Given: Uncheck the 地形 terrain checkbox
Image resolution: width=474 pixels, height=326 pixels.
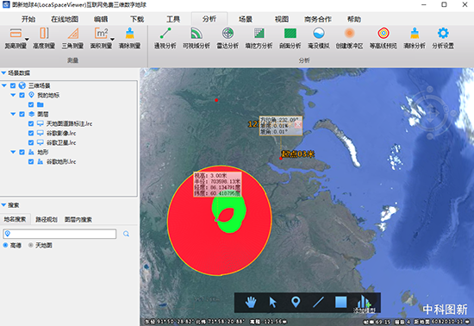Looking at the screenshot, I should pos(22,152).
